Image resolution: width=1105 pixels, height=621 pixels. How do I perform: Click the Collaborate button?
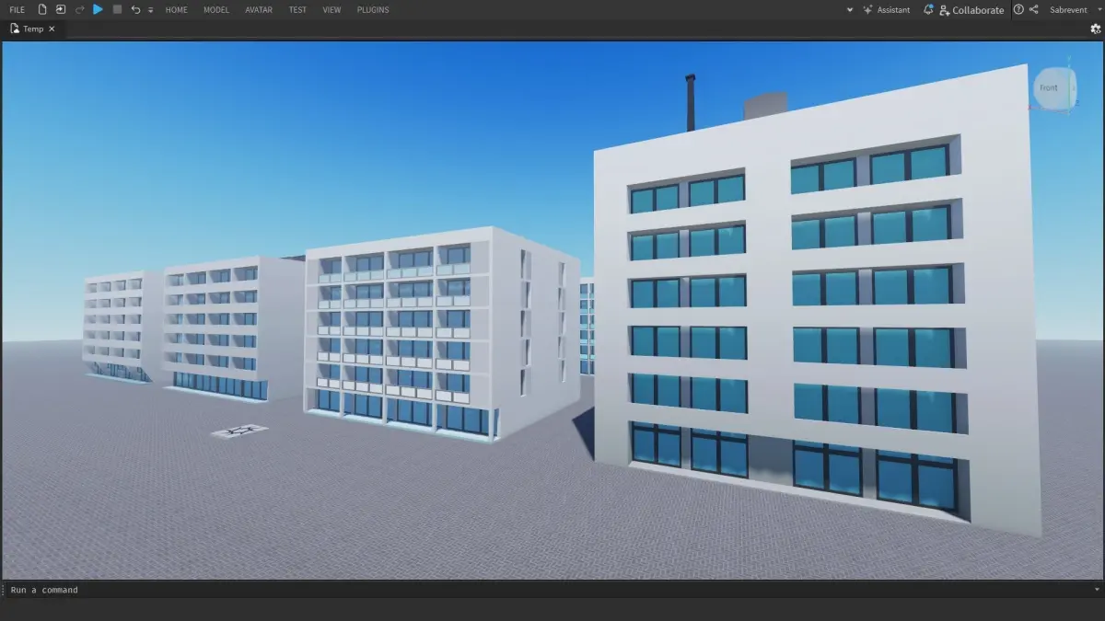971,10
